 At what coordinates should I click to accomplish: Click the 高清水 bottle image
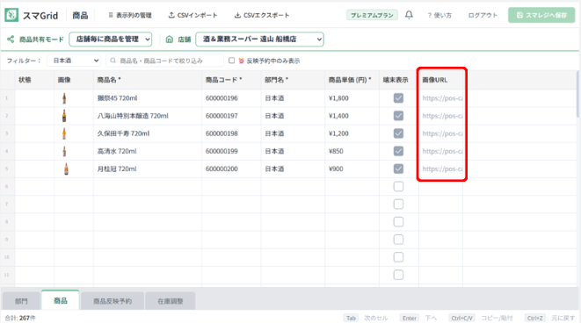click(64, 151)
